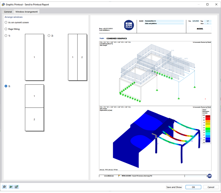
Task: Click the lower deformation graphic in preview
Action: [x=155, y=138]
